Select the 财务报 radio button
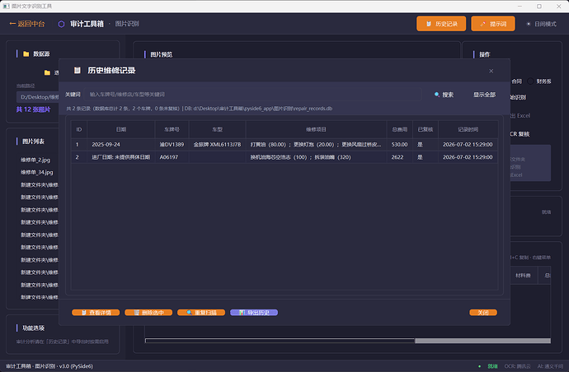The image size is (569, 372). click(x=530, y=81)
